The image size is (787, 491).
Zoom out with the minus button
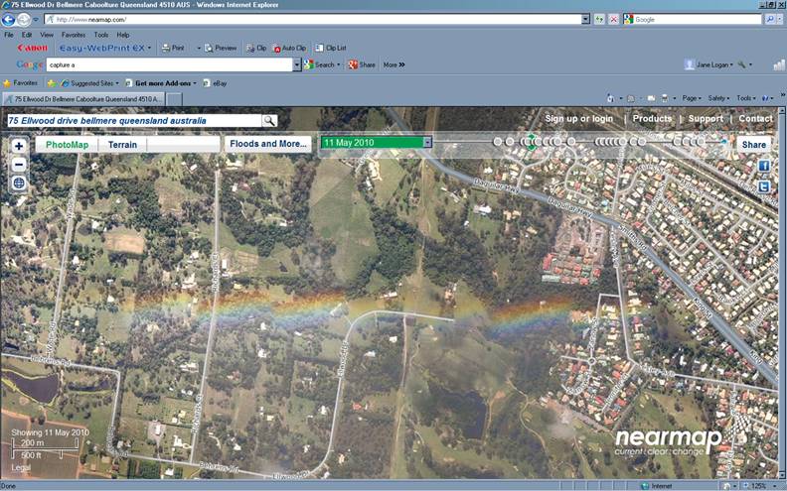(19, 164)
